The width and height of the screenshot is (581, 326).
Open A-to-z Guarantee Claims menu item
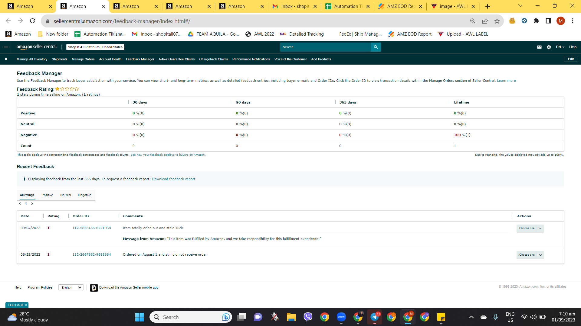(x=177, y=59)
